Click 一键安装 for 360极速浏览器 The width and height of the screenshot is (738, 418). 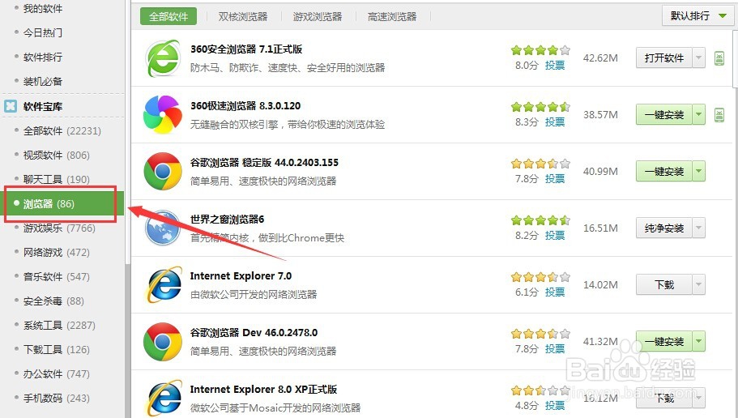pyautogui.click(x=664, y=114)
